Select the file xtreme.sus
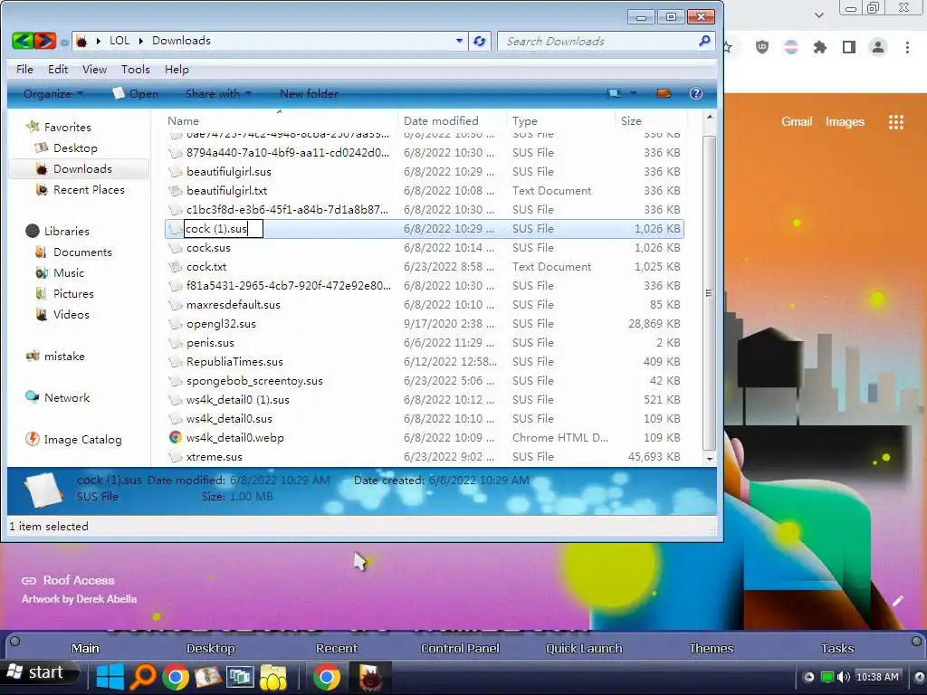 (214, 457)
